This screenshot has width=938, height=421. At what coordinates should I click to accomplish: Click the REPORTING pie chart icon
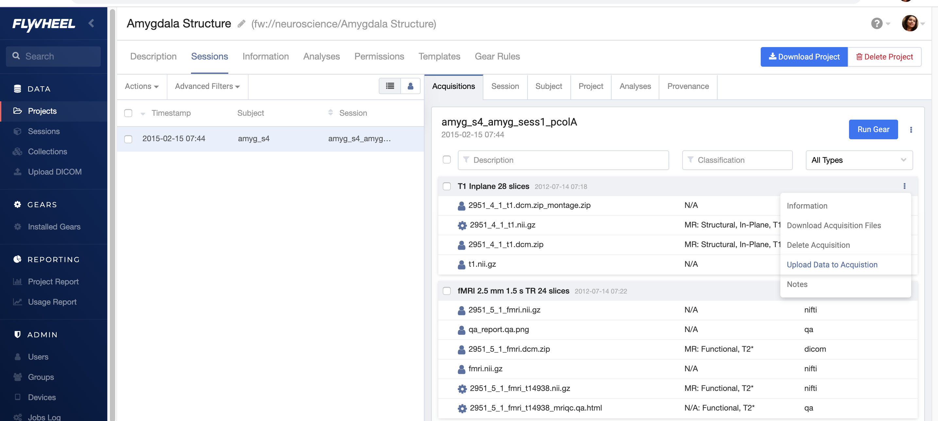pyautogui.click(x=17, y=259)
